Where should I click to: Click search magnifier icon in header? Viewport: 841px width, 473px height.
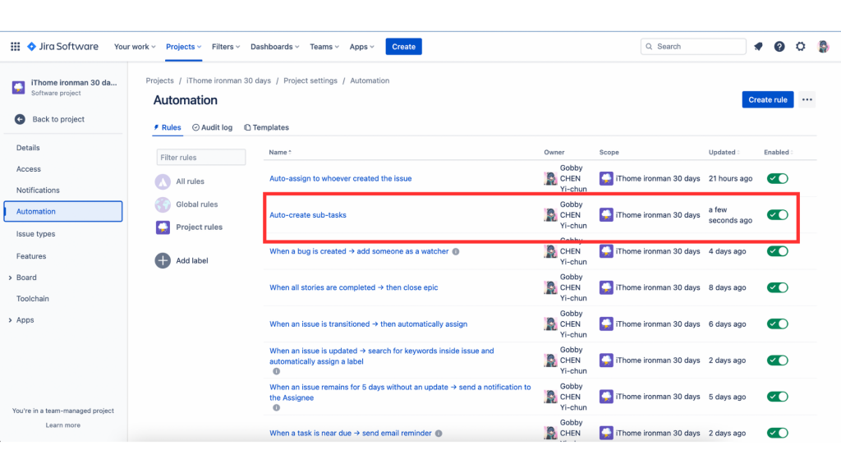[649, 47]
